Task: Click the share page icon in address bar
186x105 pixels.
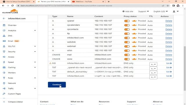Action: [x=163, y=6]
